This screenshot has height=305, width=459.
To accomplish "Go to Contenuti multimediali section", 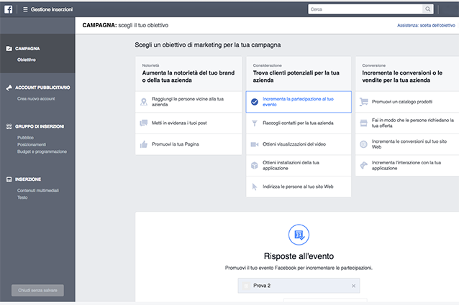I will tap(37, 191).
